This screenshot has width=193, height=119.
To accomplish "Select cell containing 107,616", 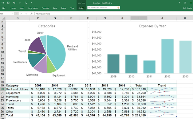I will 139,89.
